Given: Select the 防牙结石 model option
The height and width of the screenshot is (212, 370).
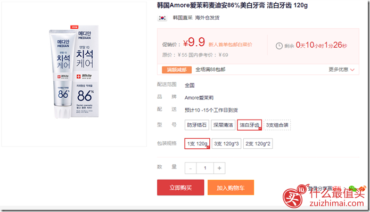Looking at the screenshot, I should [197, 125].
